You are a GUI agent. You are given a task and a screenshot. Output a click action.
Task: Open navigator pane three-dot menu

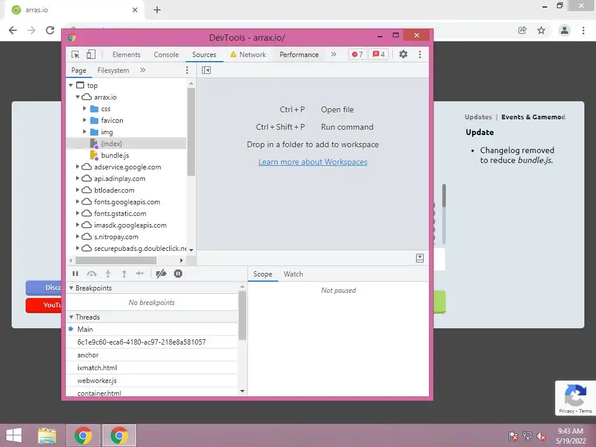click(187, 70)
